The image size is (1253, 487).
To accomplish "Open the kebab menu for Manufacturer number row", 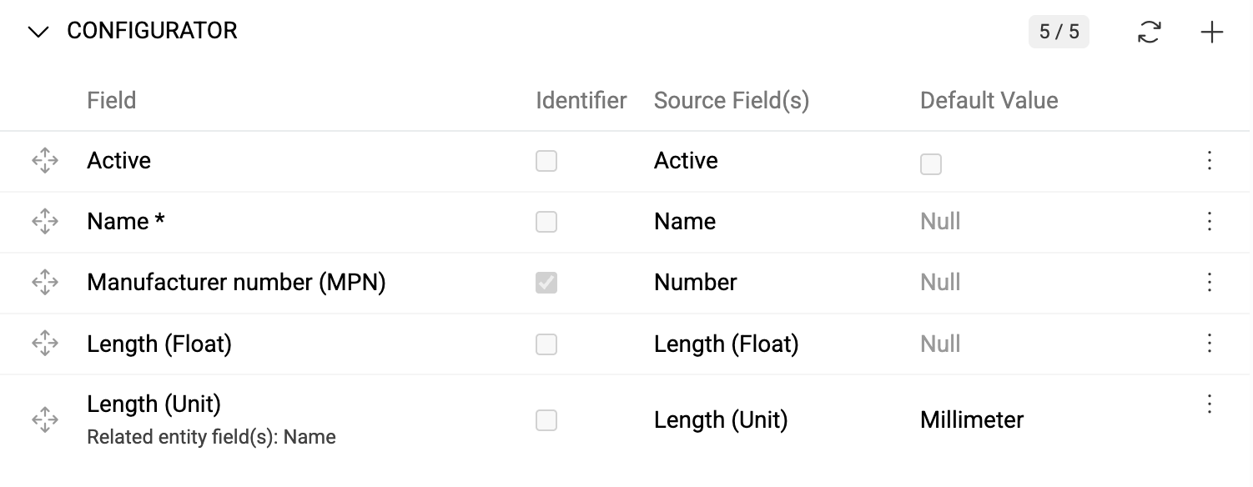I will (x=1209, y=283).
